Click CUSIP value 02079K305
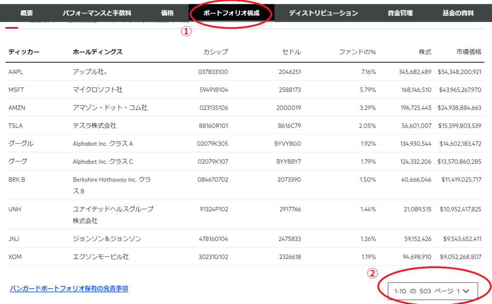 (212, 144)
